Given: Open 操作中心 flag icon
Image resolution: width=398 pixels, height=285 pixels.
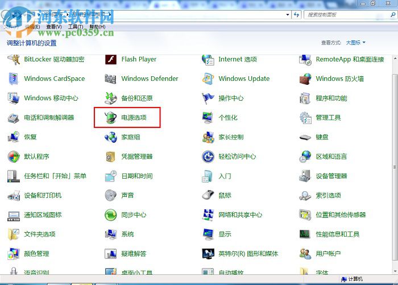Looking at the screenshot, I should (x=208, y=98).
